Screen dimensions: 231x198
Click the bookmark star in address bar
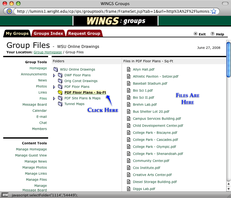[214, 11]
